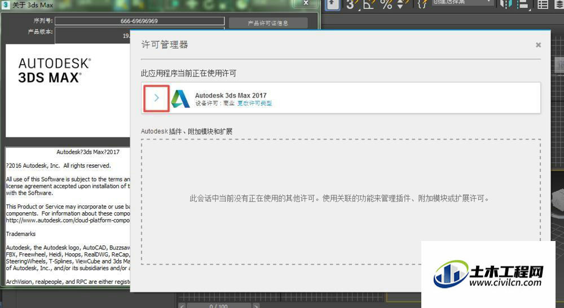Click the time slider previous frame arrow
The image size is (564, 308).
pyautogui.click(x=182, y=306)
